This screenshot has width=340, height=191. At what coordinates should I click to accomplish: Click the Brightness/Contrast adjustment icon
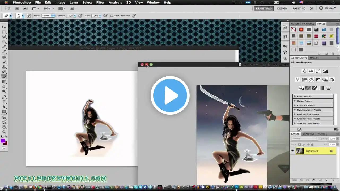click(304, 71)
